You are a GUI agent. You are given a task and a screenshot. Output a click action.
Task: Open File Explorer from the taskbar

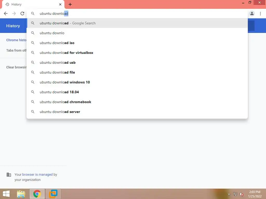(21, 194)
